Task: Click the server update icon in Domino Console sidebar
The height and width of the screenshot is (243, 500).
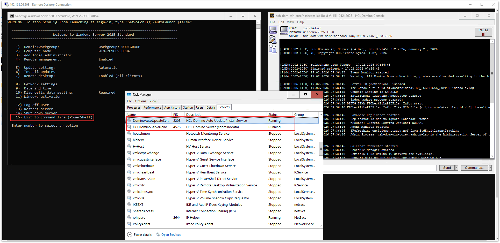Action: point(273,40)
